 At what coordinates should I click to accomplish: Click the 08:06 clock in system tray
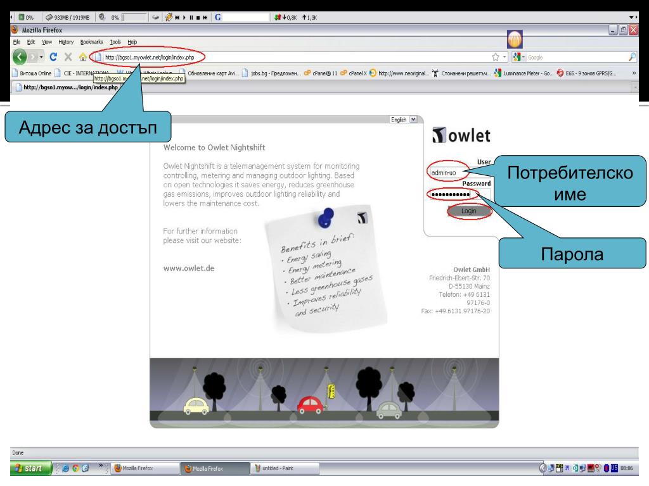point(627,468)
